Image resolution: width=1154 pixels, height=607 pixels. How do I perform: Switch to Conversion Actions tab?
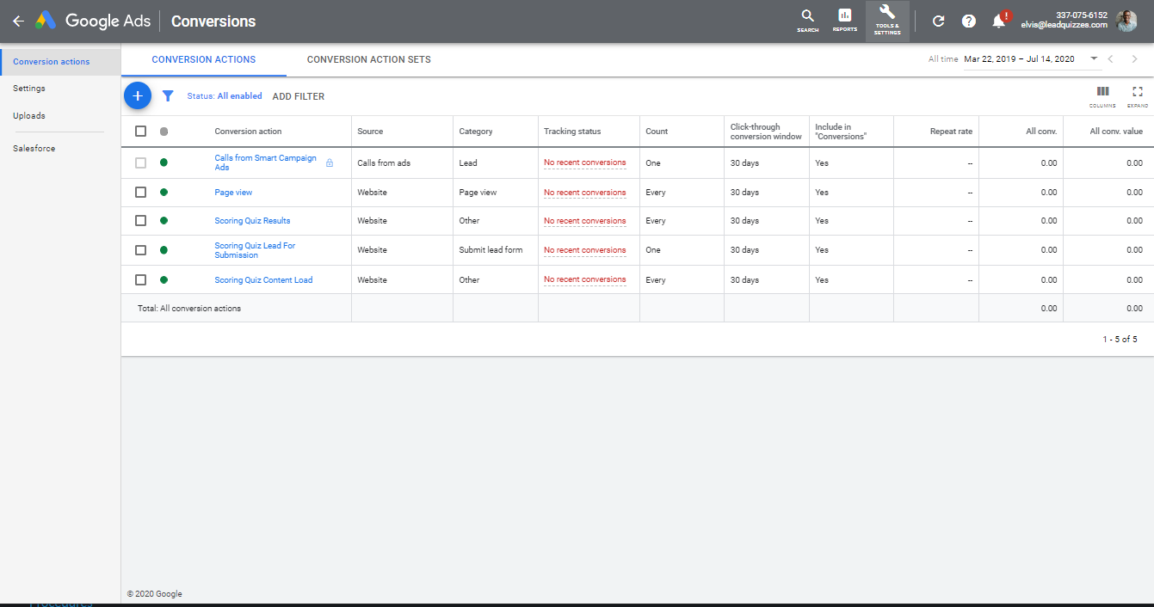click(204, 59)
